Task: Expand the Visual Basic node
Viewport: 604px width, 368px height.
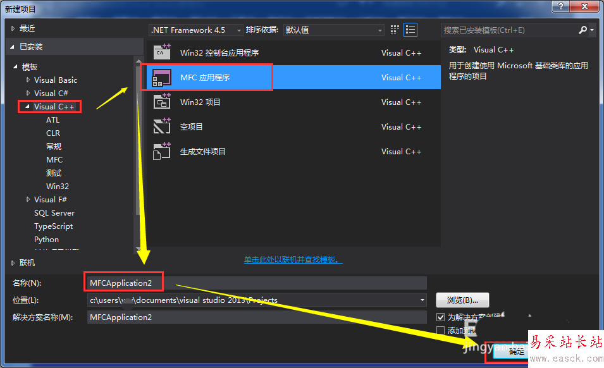Action: 28,80
